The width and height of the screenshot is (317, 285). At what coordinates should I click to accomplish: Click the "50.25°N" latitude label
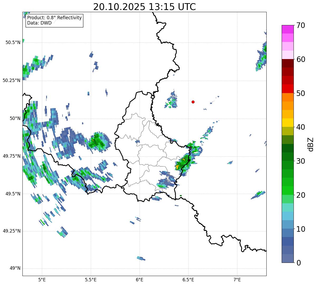click(x=12, y=80)
